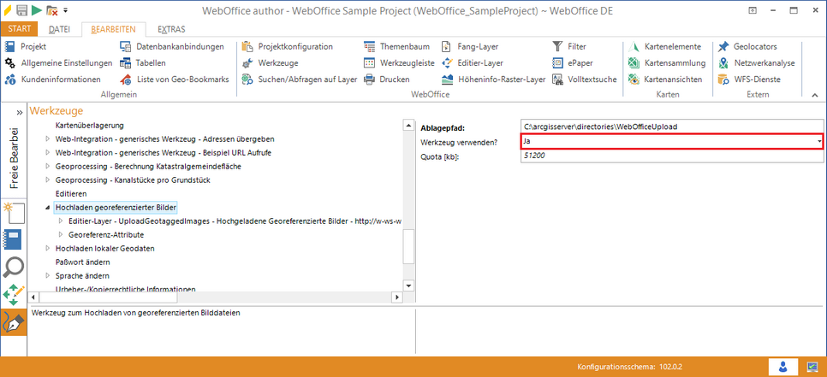This screenshot has width=827, height=377.
Task: Open the DATEI ribbon tab
Action: (x=59, y=29)
